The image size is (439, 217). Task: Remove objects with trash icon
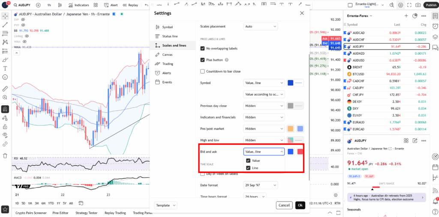click(x=5, y=156)
